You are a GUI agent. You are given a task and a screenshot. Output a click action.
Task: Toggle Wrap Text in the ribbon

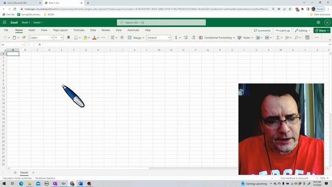[122, 37]
